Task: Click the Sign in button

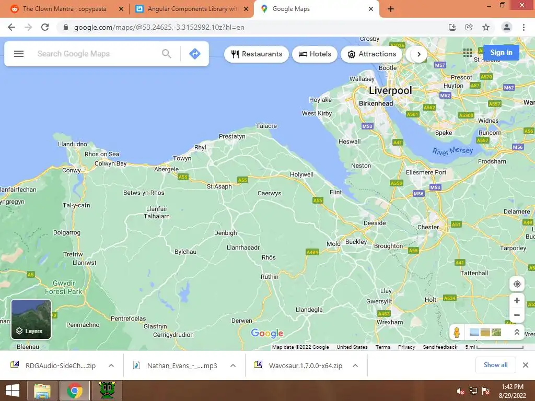Action: (501, 53)
